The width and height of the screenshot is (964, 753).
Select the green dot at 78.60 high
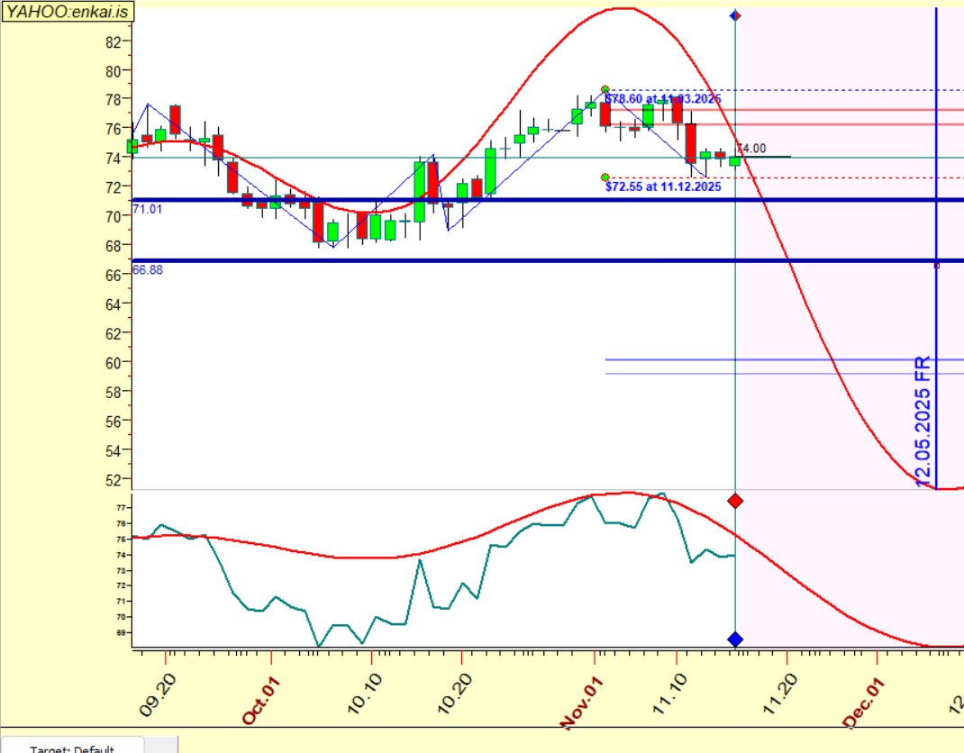605,90
